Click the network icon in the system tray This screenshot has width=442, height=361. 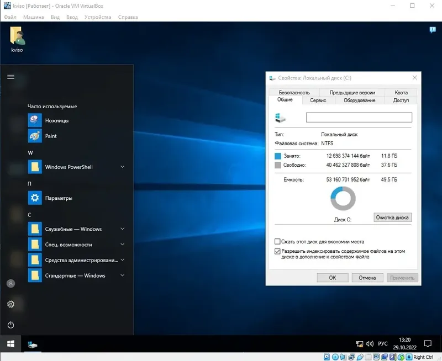click(x=359, y=343)
